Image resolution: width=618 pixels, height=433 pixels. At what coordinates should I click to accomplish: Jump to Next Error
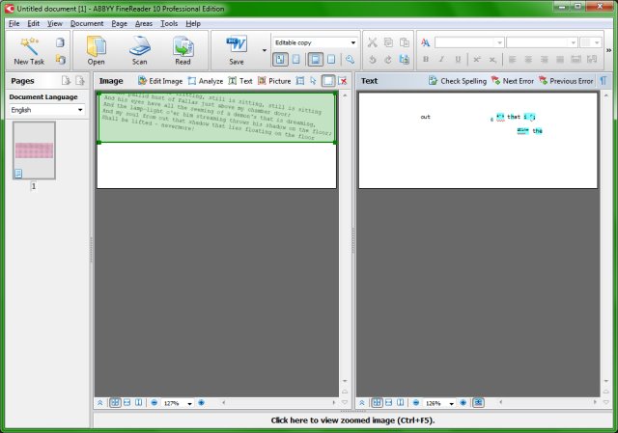pos(513,81)
